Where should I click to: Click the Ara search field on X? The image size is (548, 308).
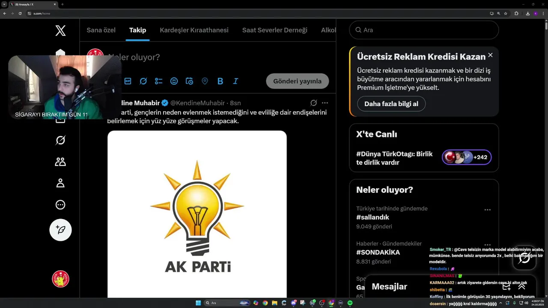[x=424, y=30]
